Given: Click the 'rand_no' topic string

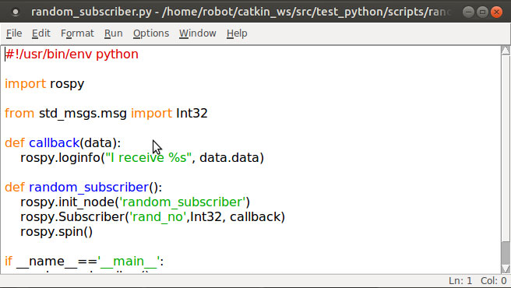Looking at the screenshot, I should click(158, 217).
